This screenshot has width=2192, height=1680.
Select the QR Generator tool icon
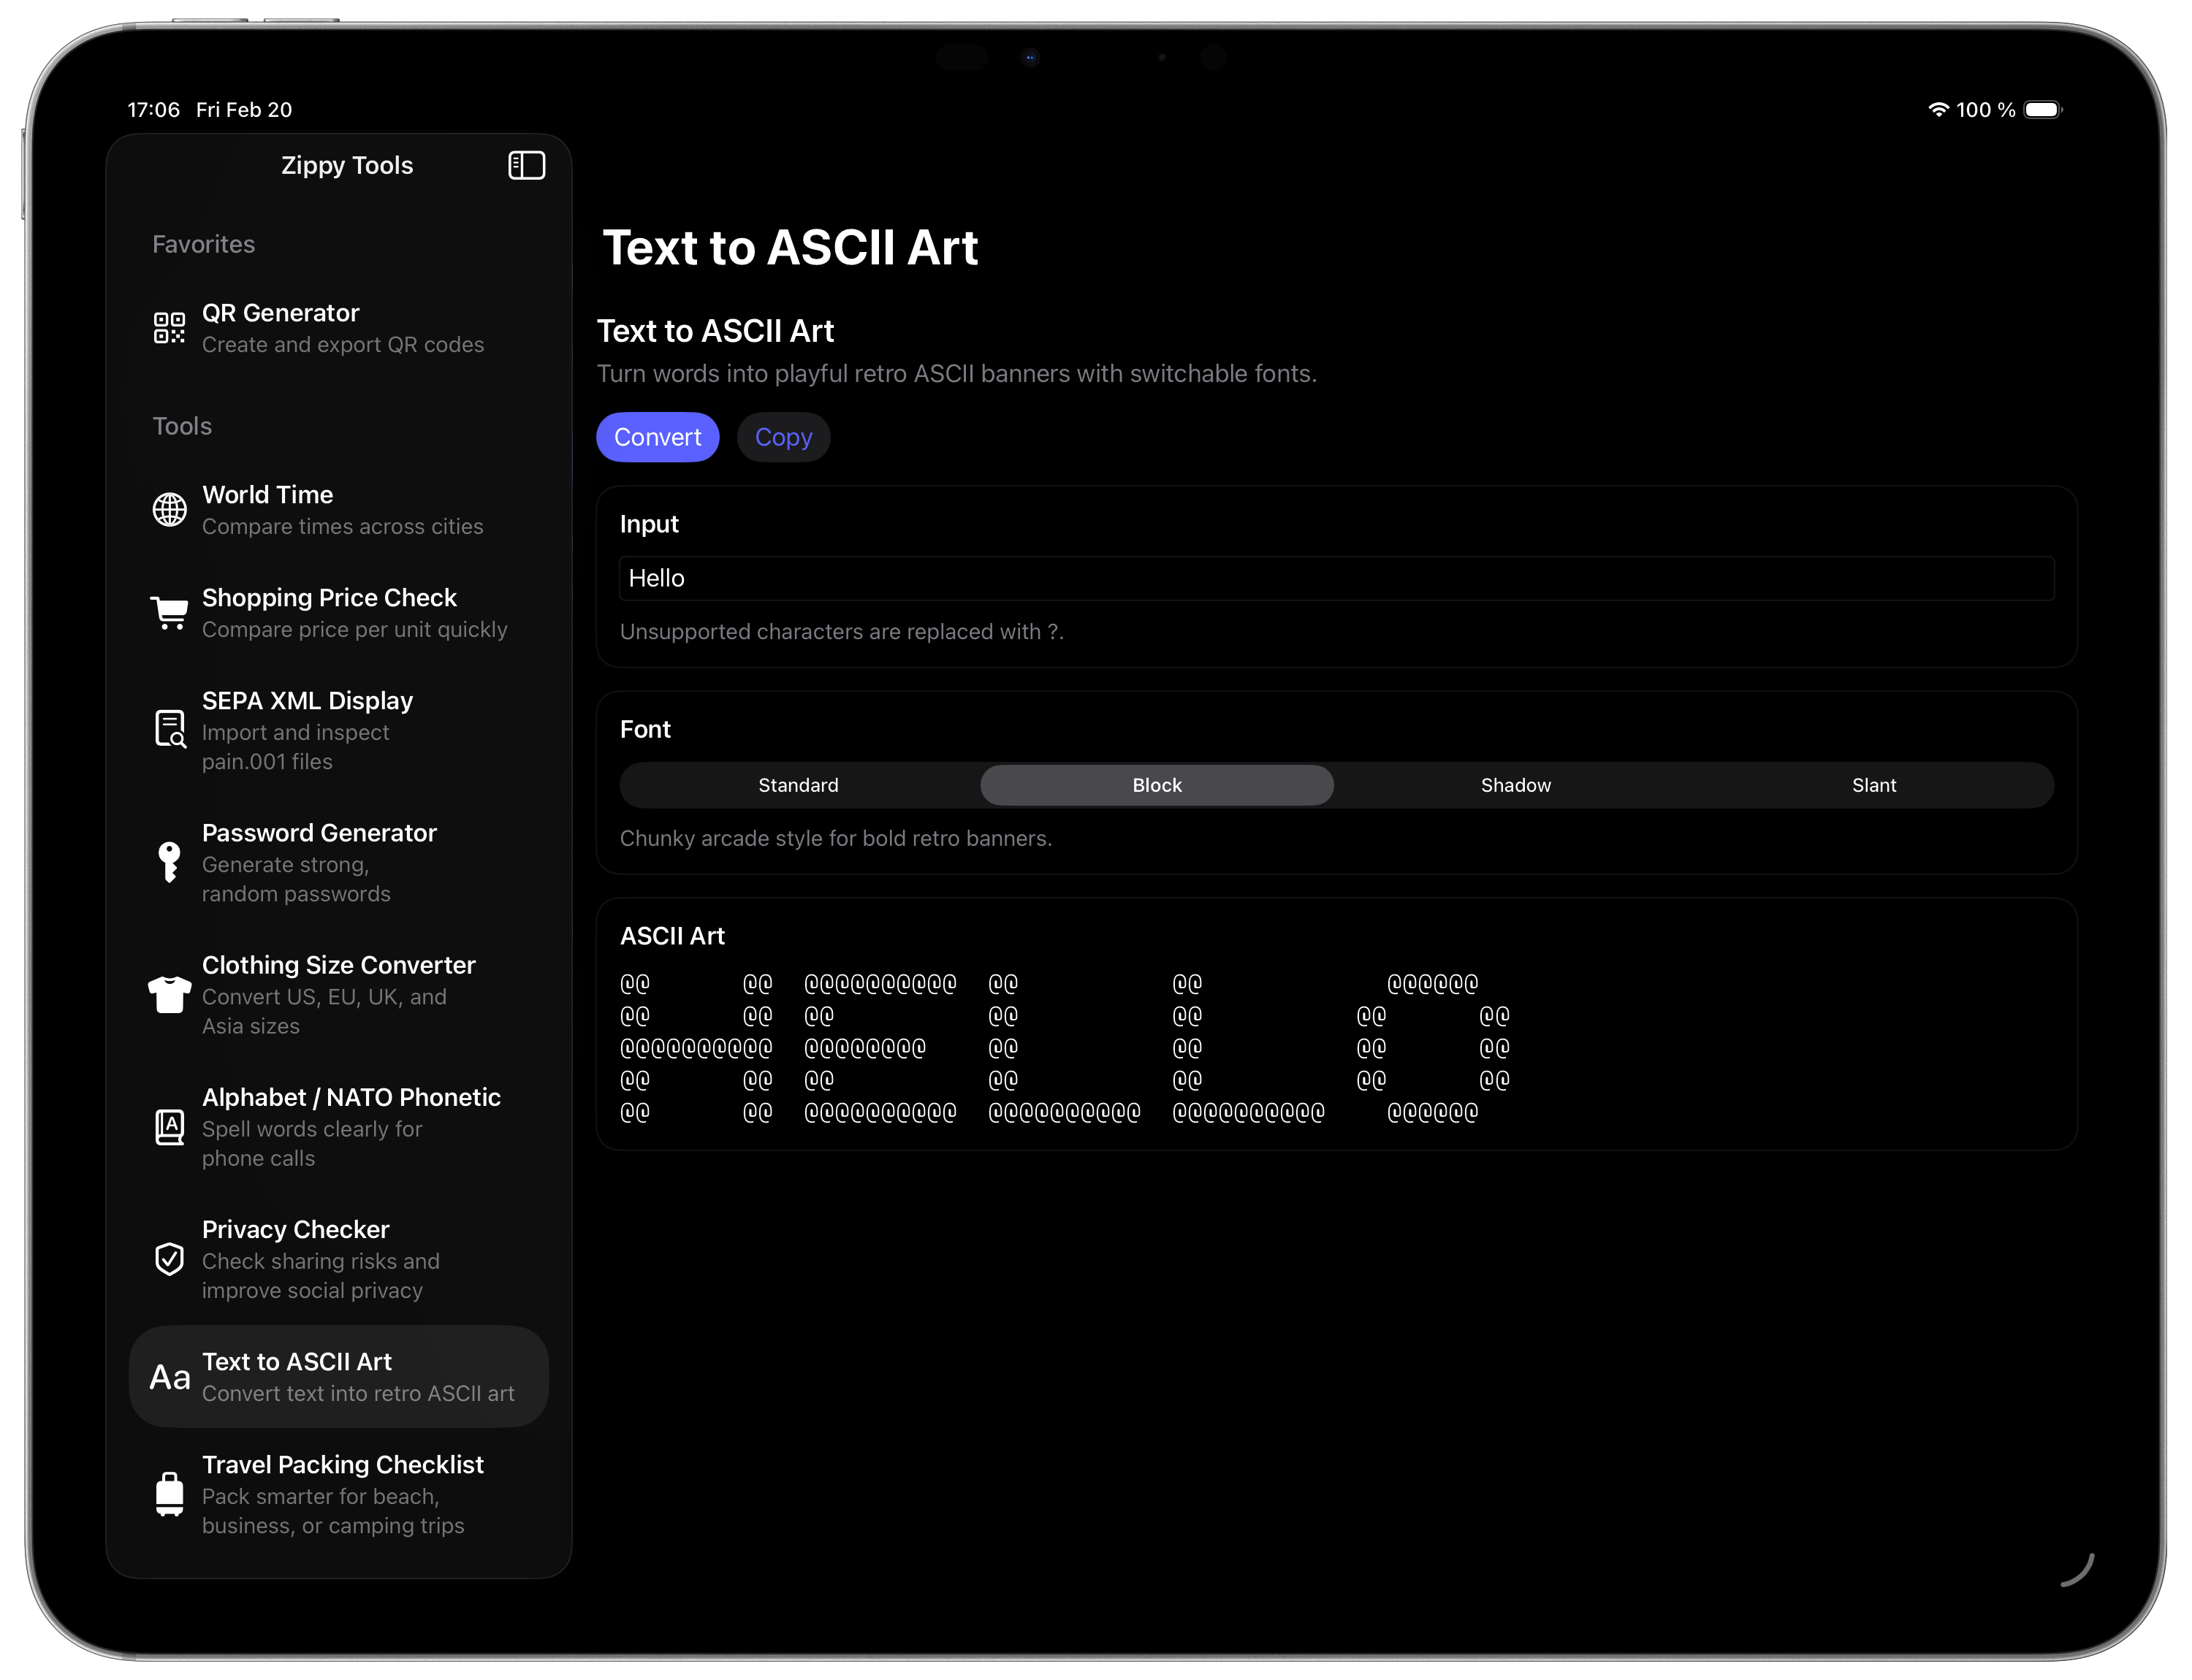pos(169,327)
